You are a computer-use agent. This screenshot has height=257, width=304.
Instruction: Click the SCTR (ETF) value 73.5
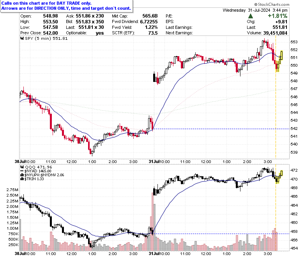point(153,33)
